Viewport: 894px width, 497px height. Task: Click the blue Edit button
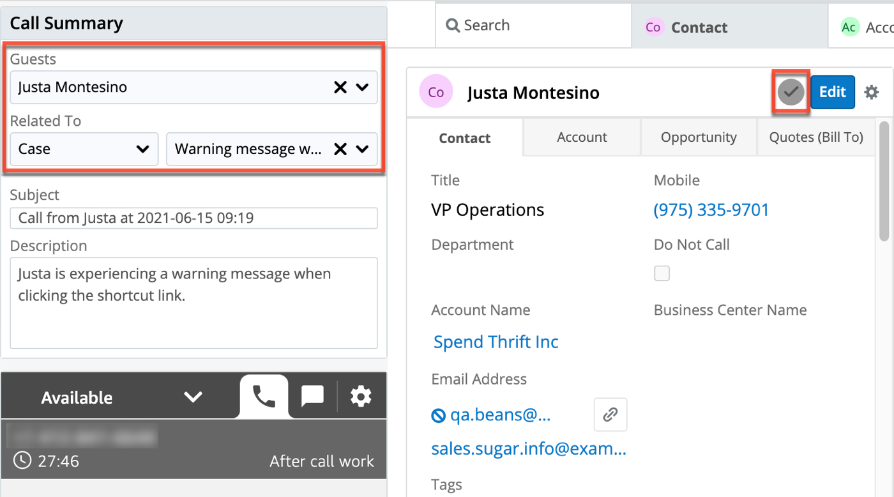point(832,92)
